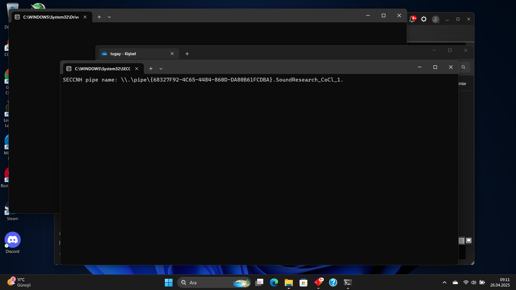The image size is (516, 290).
Task: Maximize the tugay File Explorer window
Action: pos(450,50)
